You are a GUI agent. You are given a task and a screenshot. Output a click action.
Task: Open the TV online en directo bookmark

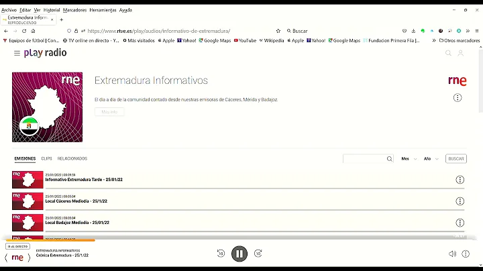coord(91,40)
